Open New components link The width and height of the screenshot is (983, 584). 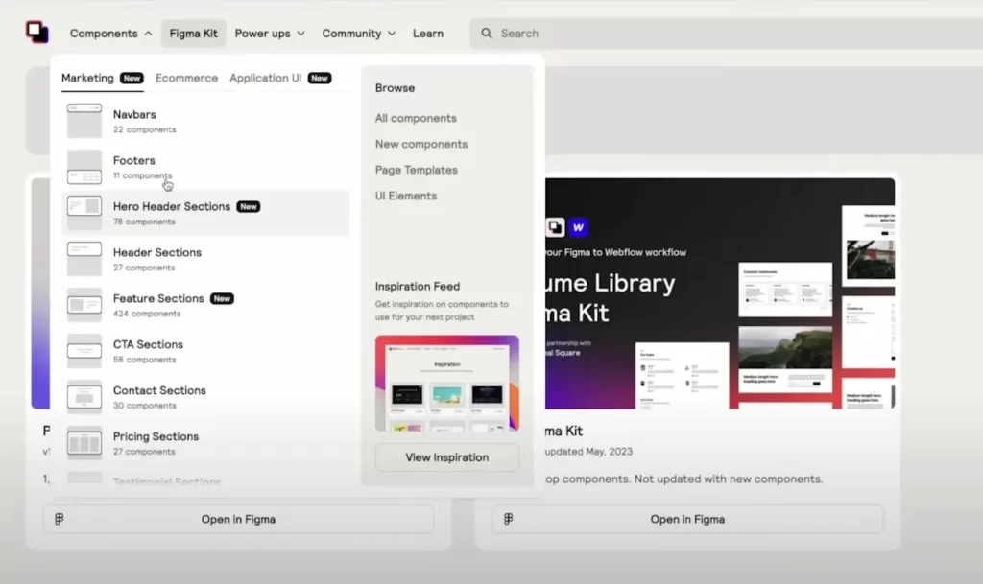tap(421, 144)
